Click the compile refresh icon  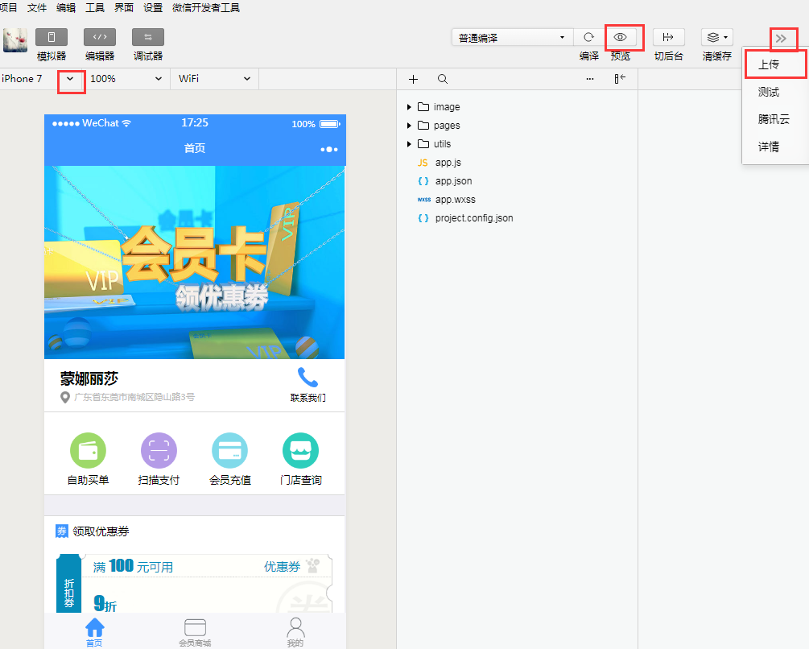coord(588,37)
